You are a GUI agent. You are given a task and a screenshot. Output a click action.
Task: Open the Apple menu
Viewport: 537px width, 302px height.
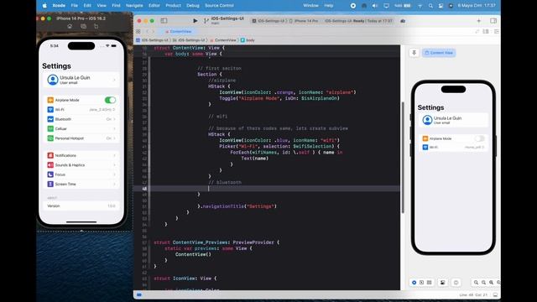click(44, 6)
